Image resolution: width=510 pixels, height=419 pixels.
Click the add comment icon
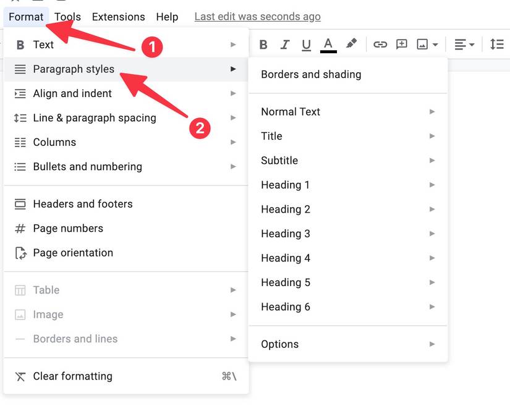(x=402, y=44)
